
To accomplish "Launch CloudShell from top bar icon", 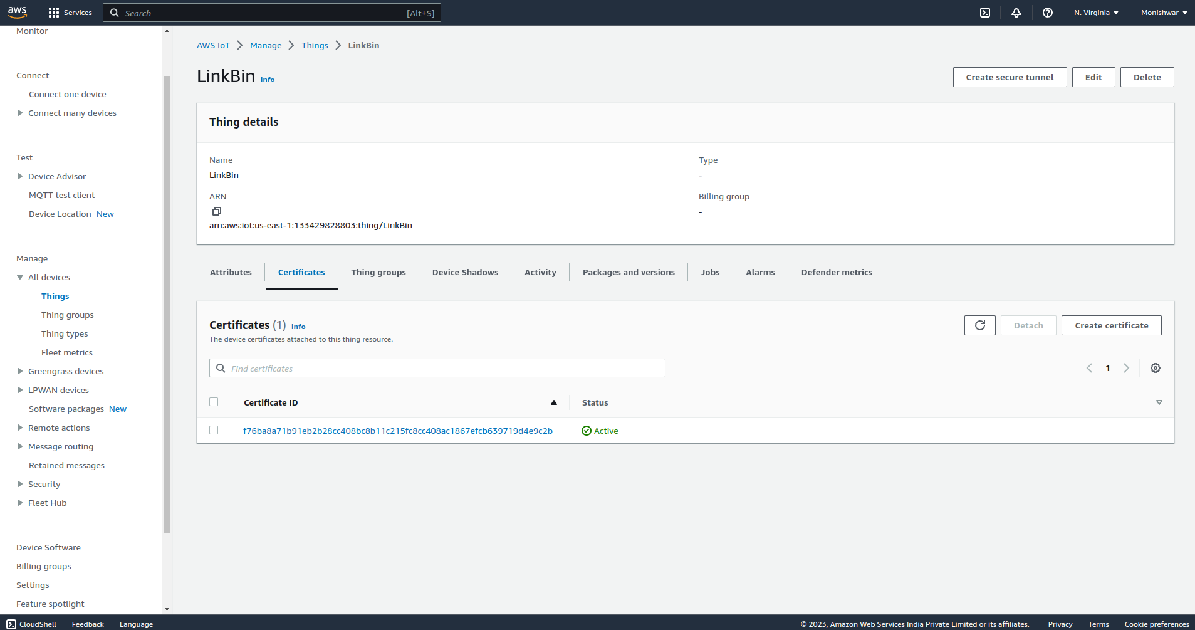I will click(985, 13).
